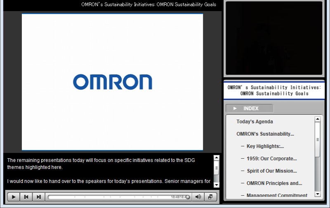Click the index list scrollbar thumb
This screenshot has width=330, height=208.
click(318, 139)
